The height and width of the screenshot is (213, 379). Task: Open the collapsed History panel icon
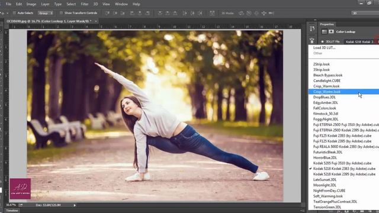coord(312,29)
